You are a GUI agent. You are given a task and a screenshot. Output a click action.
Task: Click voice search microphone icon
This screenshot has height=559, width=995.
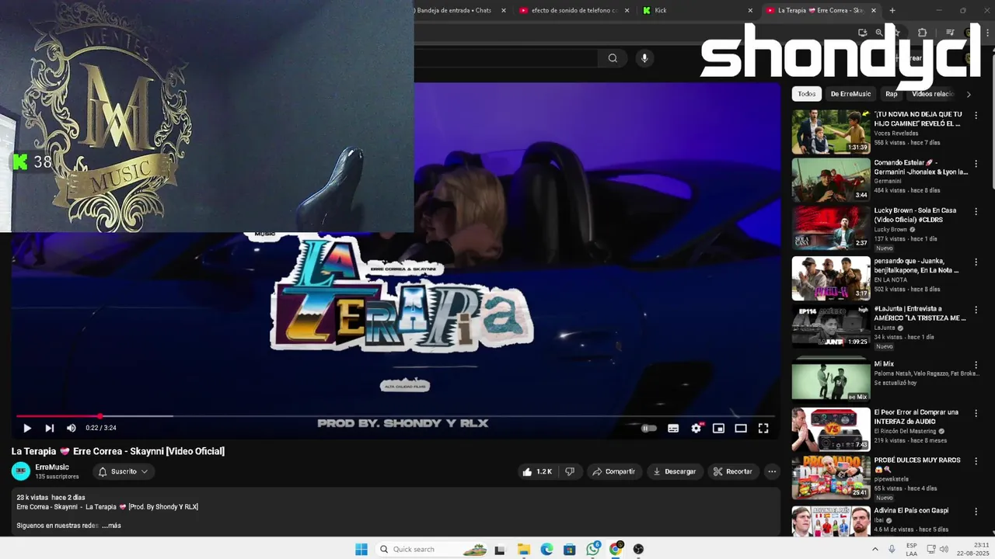tap(644, 58)
